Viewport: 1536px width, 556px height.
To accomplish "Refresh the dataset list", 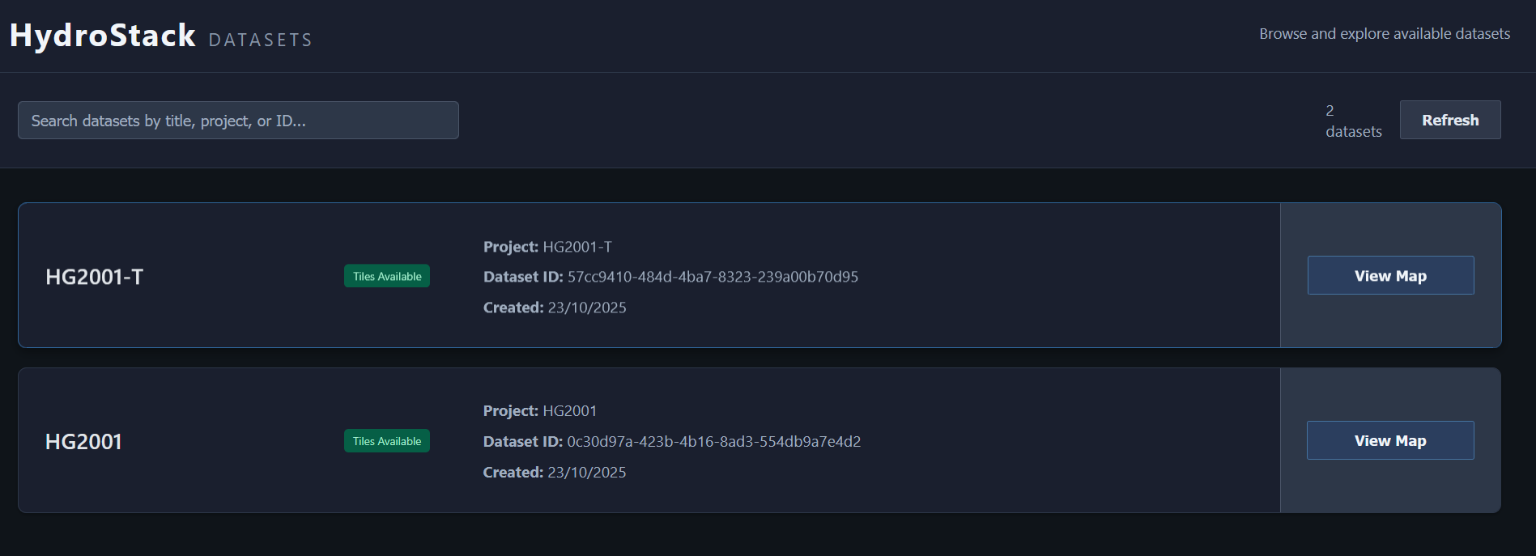I will click(1449, 119).
